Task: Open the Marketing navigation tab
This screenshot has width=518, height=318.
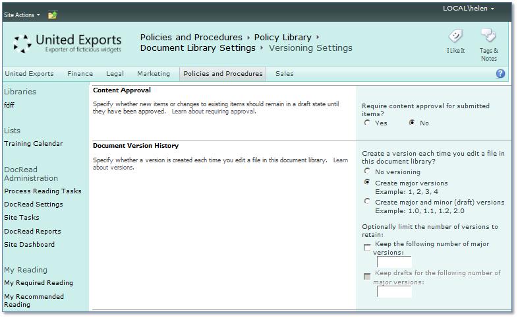Action: pyautogui.click(x=154, y=74)
